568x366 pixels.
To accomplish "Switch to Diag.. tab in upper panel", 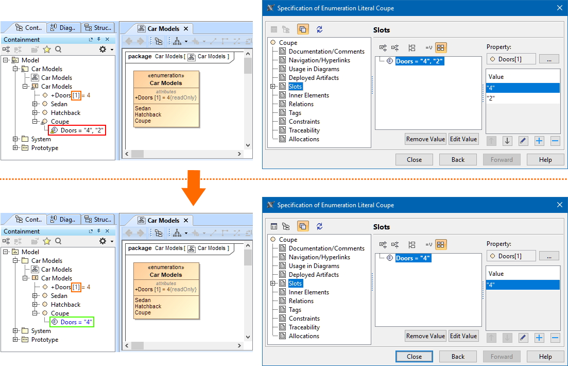I will [x=63, y=27].
